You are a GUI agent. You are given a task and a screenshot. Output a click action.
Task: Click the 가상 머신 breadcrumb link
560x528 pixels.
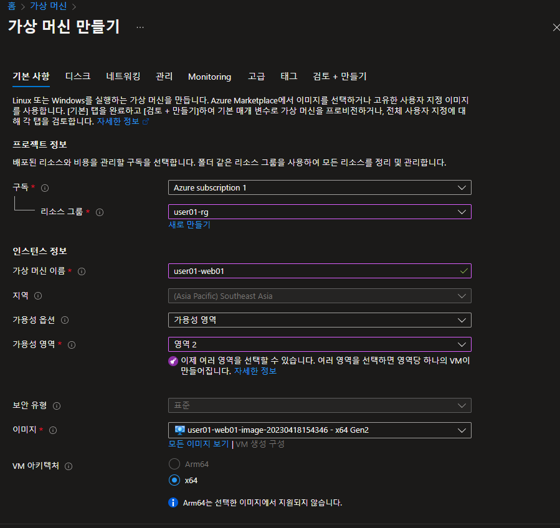(48, 6)
